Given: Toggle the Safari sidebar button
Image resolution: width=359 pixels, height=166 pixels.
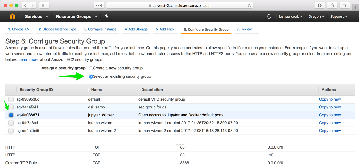Looking at the screenshot, I should [44, 5].
